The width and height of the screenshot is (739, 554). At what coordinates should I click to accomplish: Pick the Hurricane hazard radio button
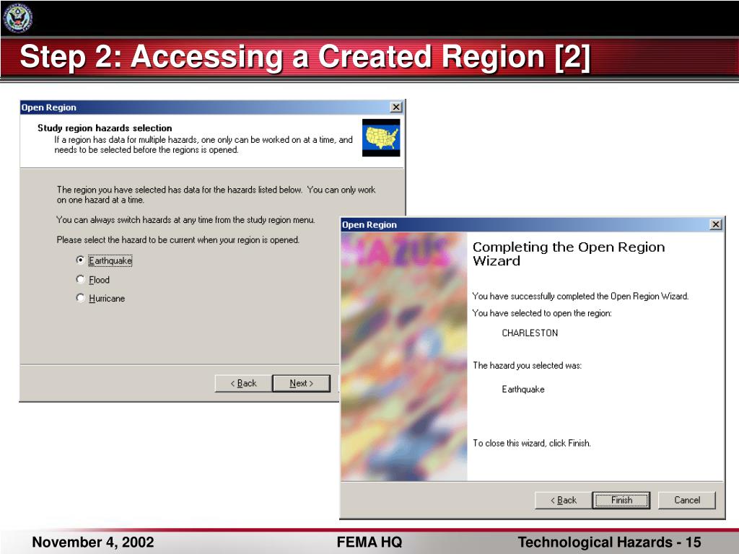(x=80, y=298)
